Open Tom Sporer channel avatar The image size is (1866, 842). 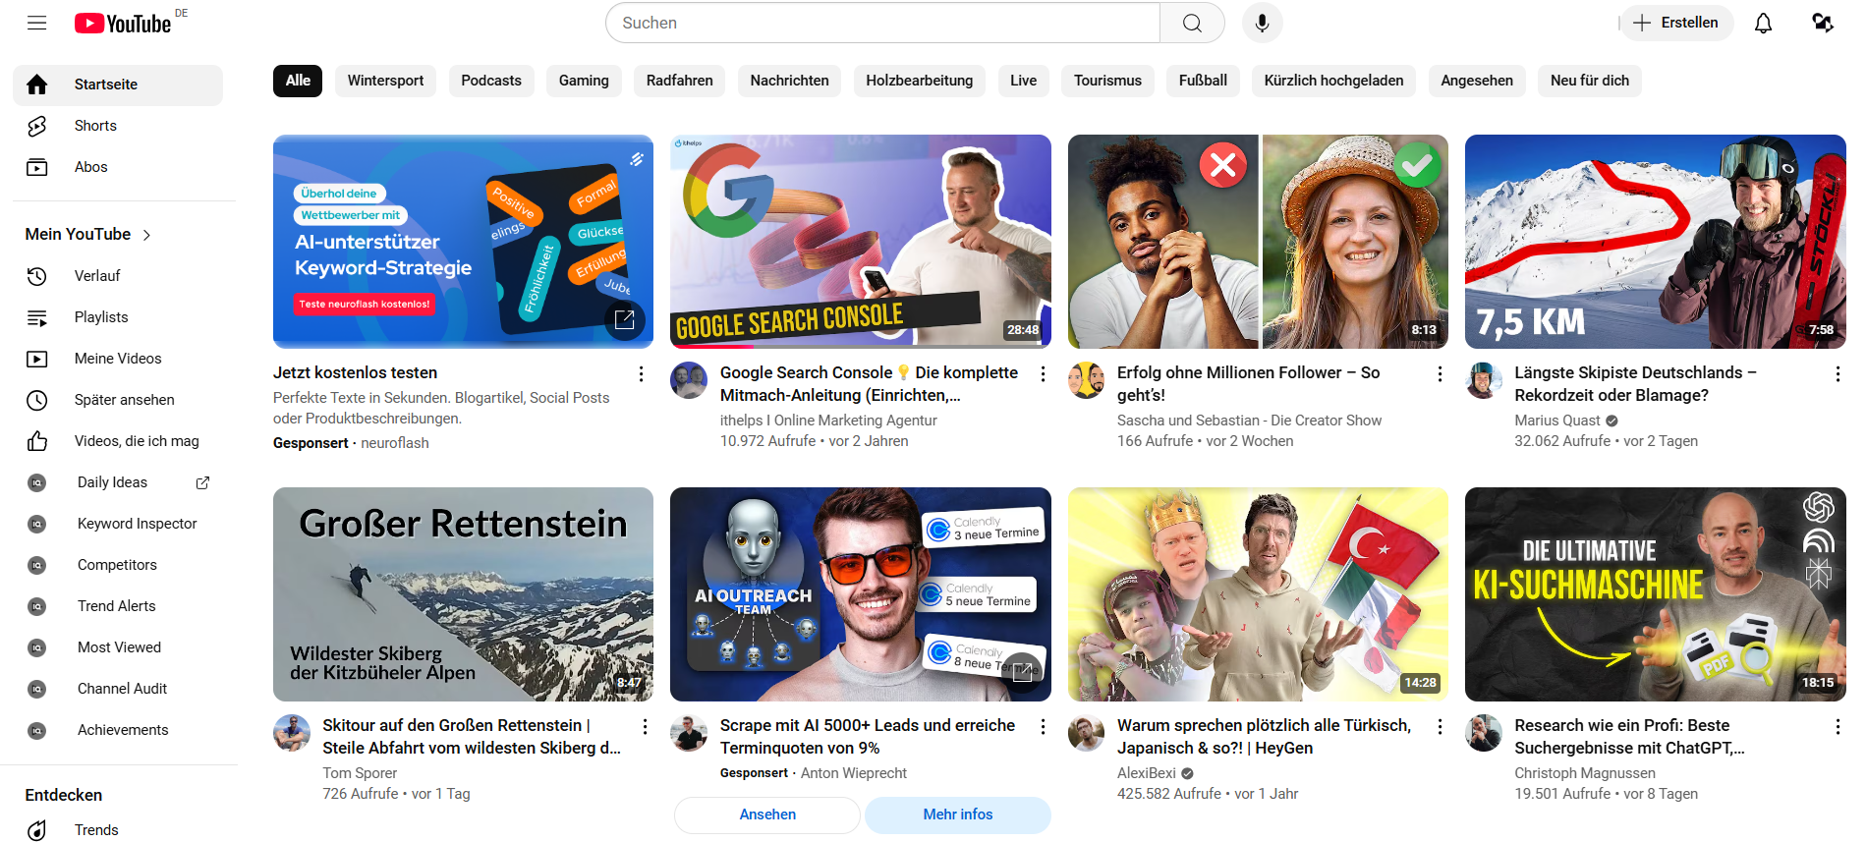pyautogui.click(x=292, y=733)
